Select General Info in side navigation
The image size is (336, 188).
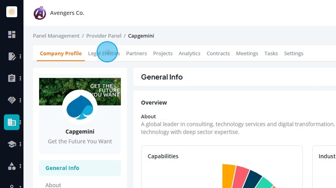80,168
